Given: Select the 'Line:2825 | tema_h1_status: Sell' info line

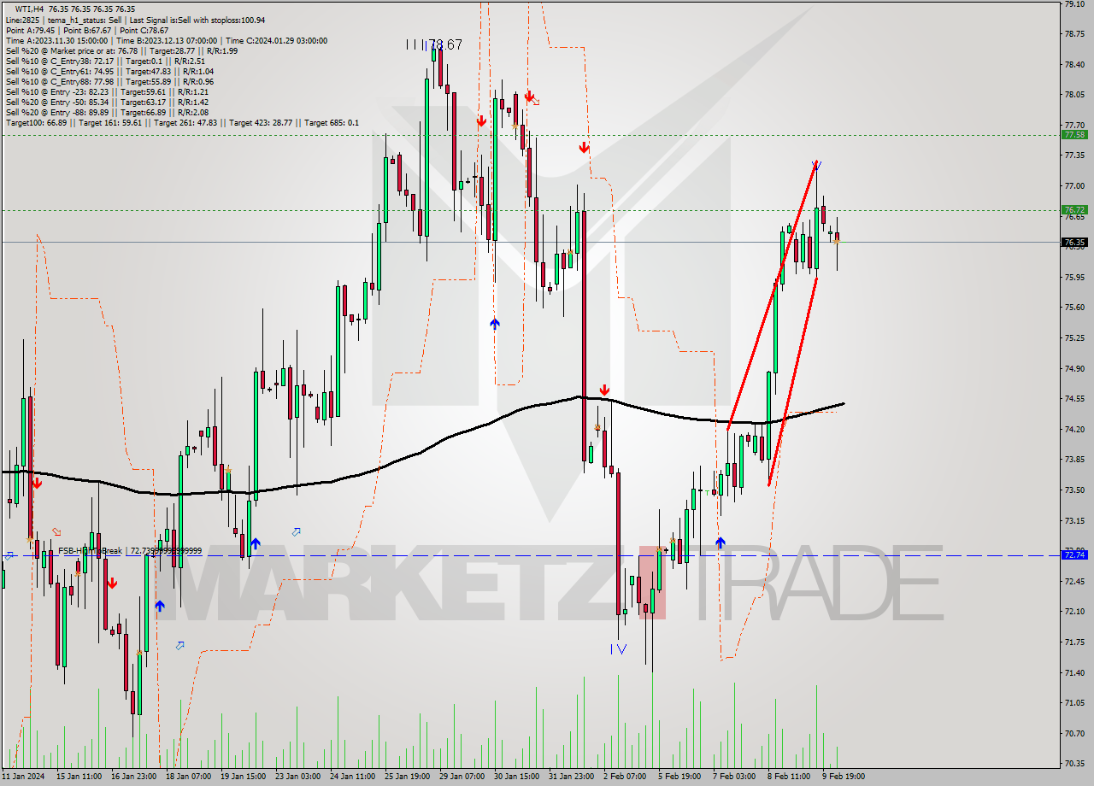Looking at the screenshot, I should (135, 20).
